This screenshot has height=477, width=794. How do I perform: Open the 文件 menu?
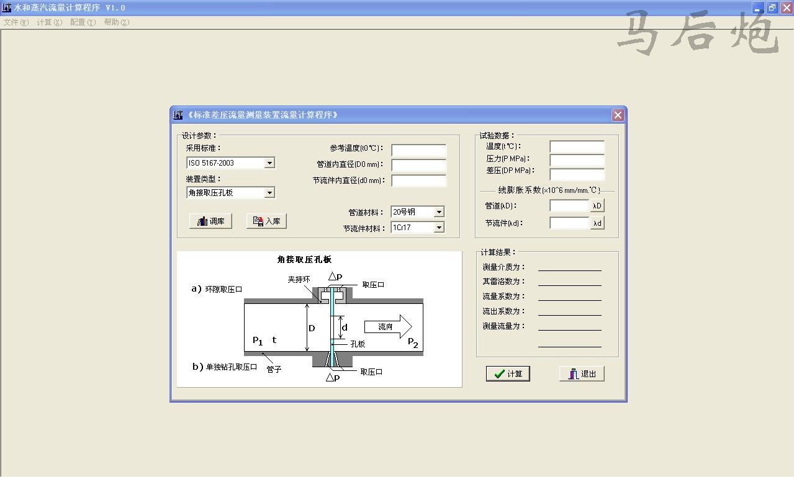click(x=16, y=22)
